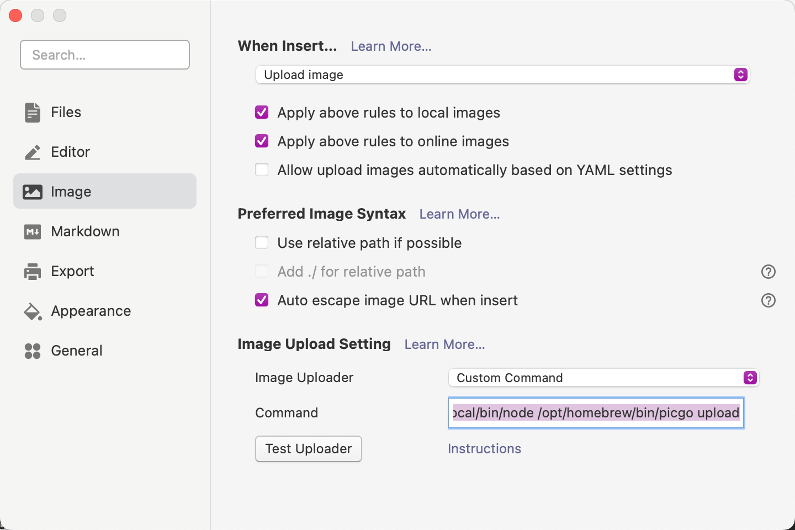Click the Appearance paint bucket icon
The image size is (795, 530).
[x=33, y=311]
